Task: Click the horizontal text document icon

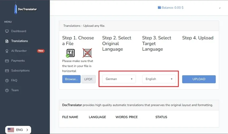Action: (x=70, y=53)
